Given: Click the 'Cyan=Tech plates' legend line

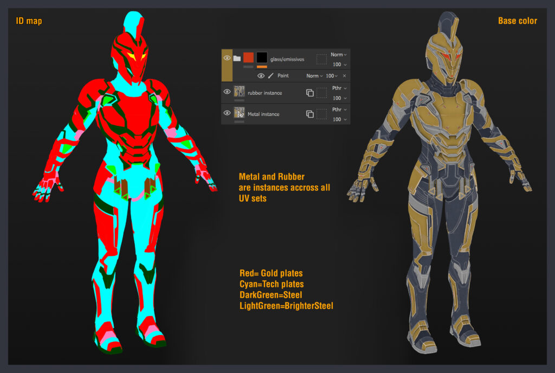Looking at the screenshot, I should coord(272,284).
